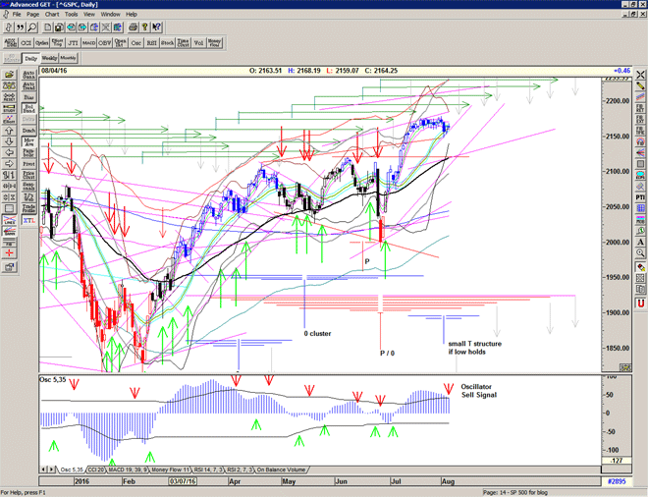648x497 pixels.
Task: Toggle the XTL indicator button
Action: tap(29, 222)
